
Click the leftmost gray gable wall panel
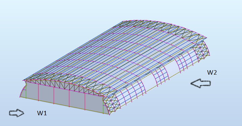tap(32, 92)
